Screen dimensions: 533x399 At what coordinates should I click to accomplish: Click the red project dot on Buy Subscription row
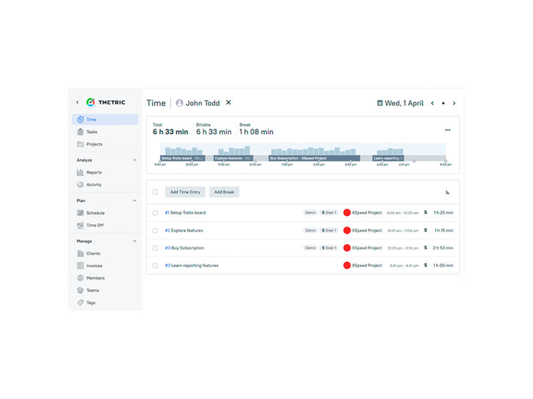click(x=346, y=248)
